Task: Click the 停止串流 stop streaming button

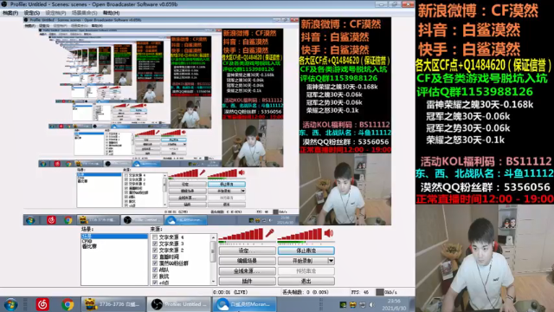Action: click(x=306, y=250)
